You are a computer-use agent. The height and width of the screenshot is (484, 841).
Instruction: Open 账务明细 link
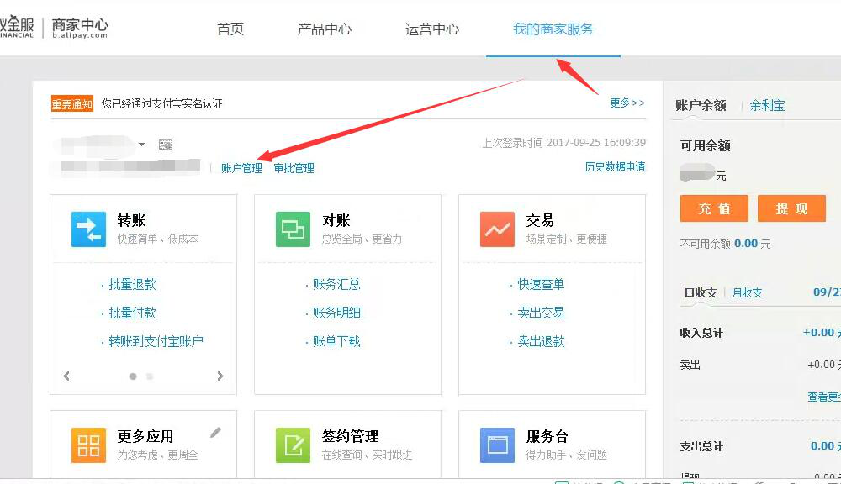(336, 313)
